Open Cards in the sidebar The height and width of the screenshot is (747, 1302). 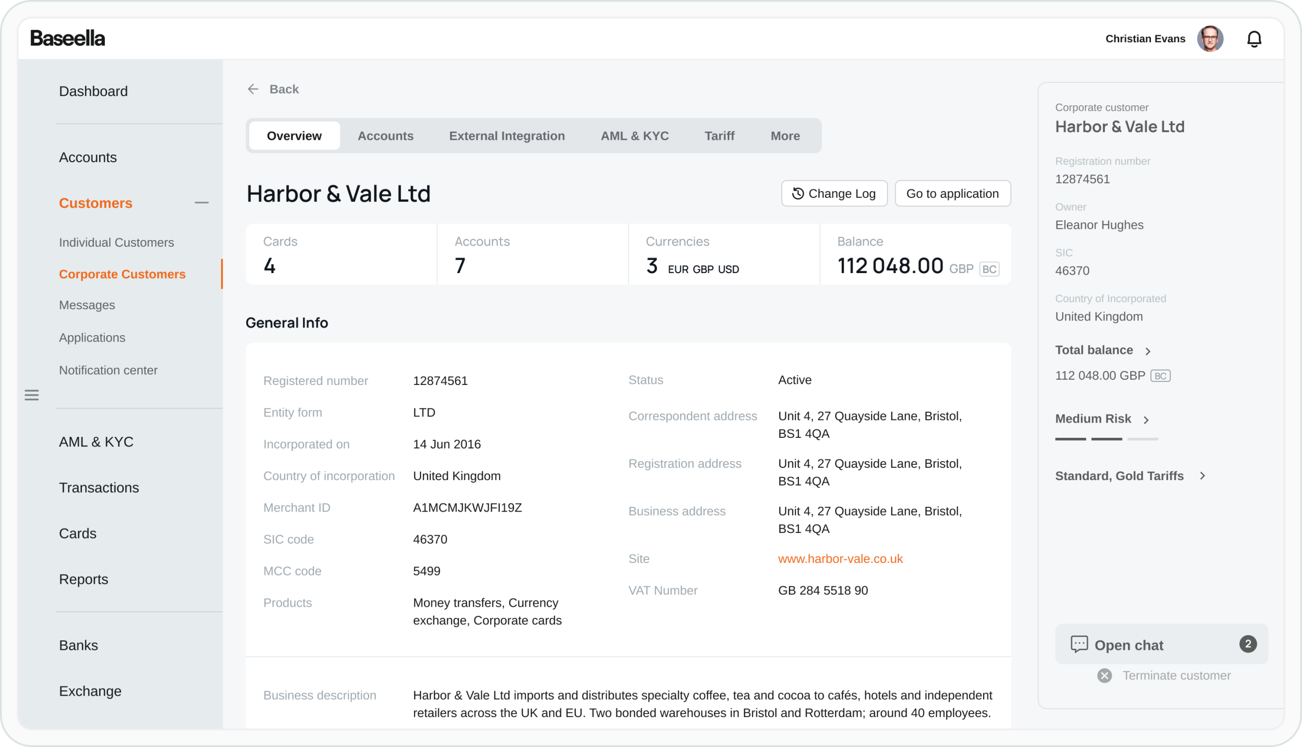click(77, 533)
